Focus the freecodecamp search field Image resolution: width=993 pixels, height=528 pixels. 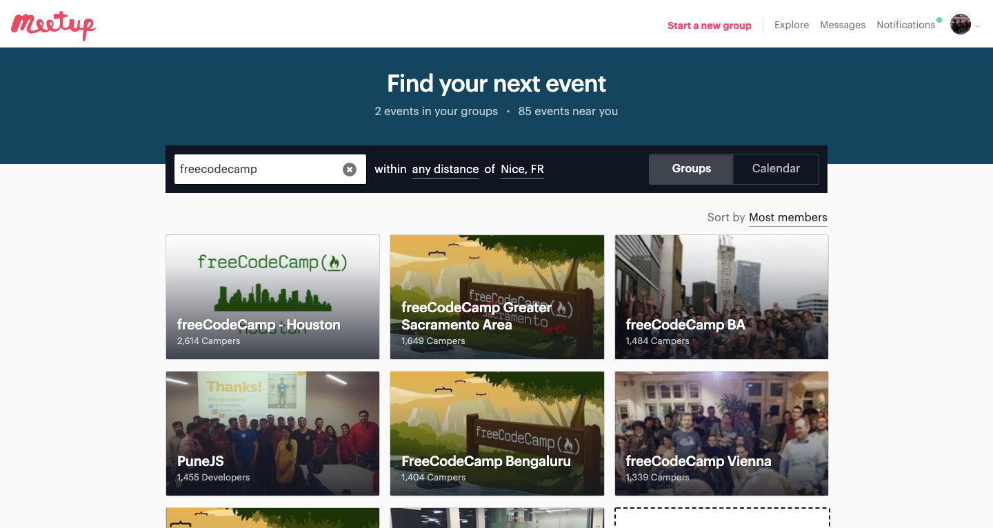click(x=270, y=169)
